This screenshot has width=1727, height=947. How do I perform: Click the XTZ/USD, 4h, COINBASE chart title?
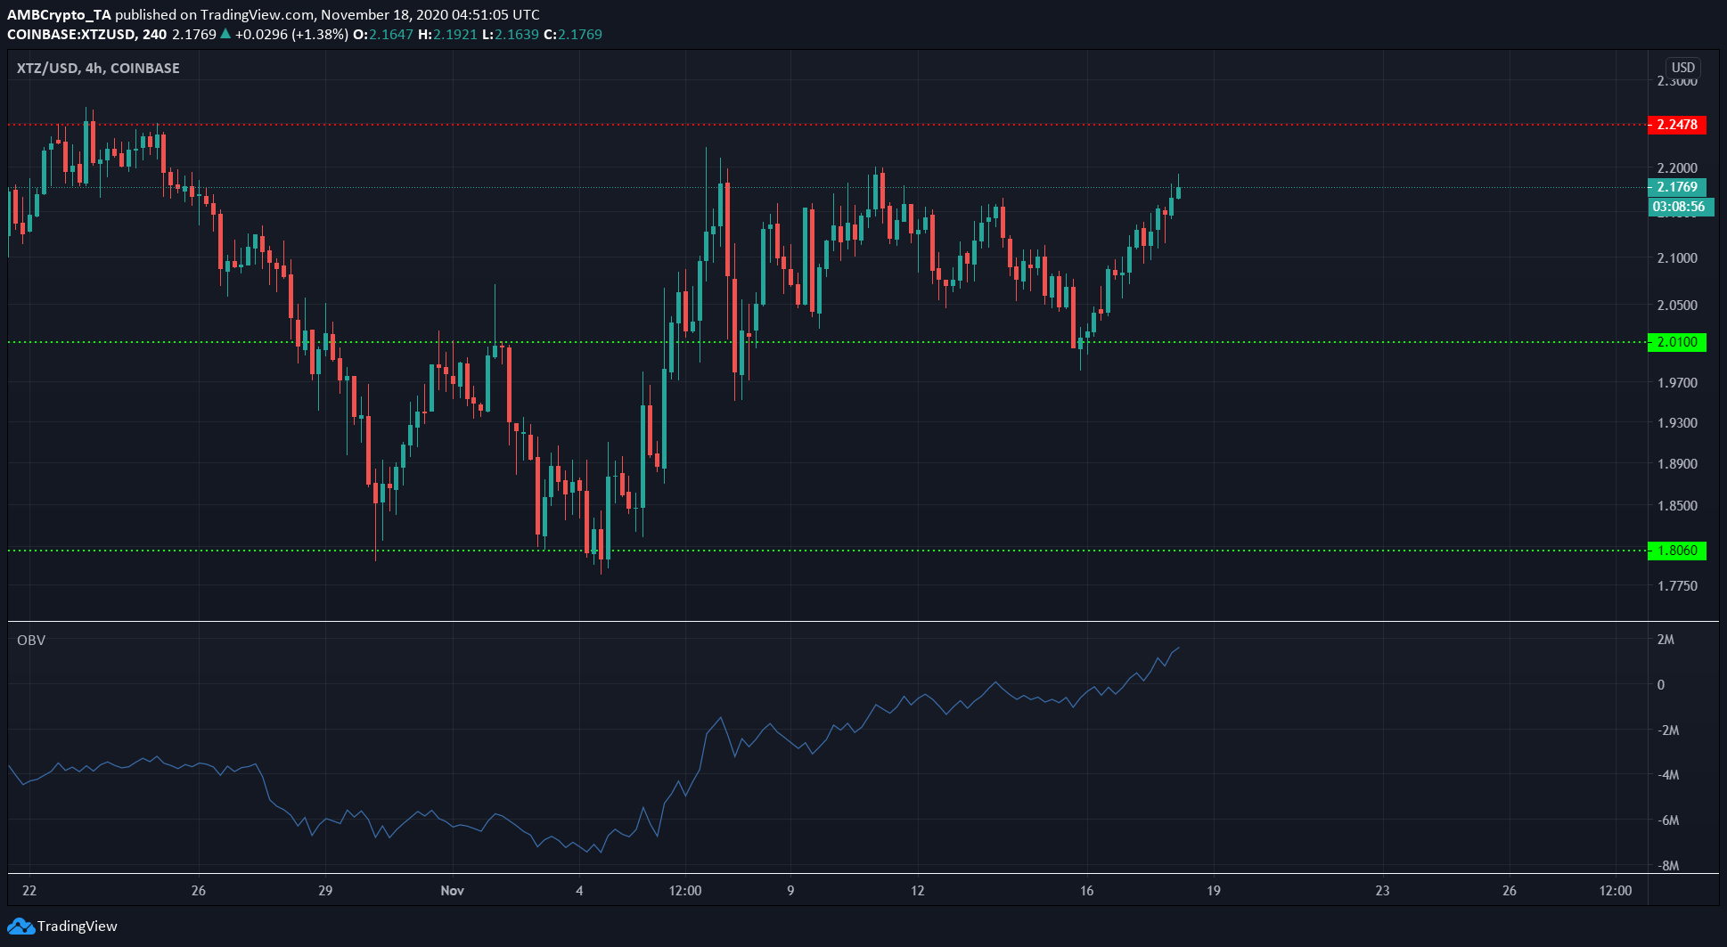98,69
